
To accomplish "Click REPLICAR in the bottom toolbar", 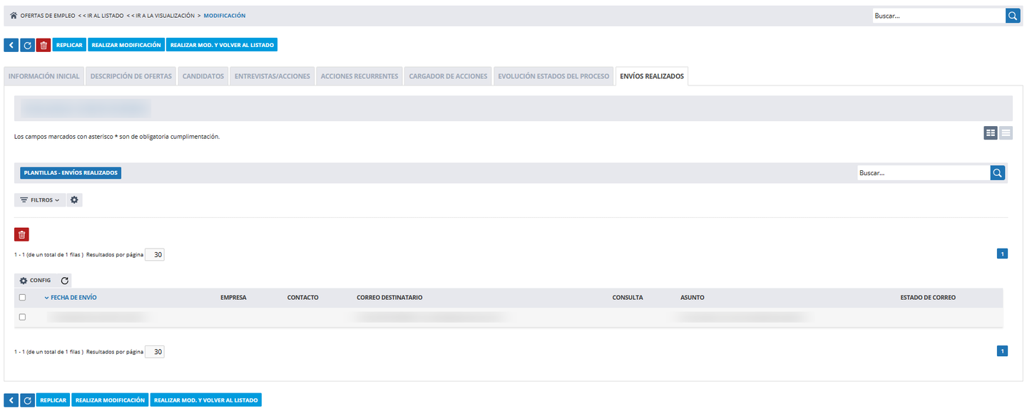I will tap(53, 400).
